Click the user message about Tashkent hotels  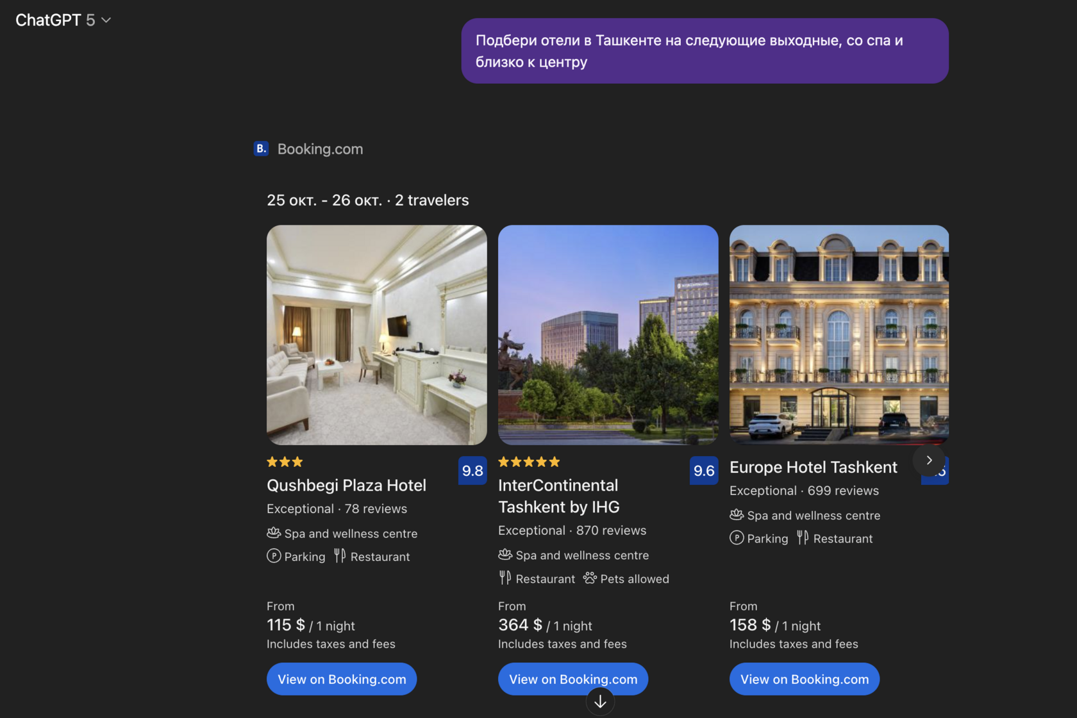pyautogui.click(x=705, y=51)
